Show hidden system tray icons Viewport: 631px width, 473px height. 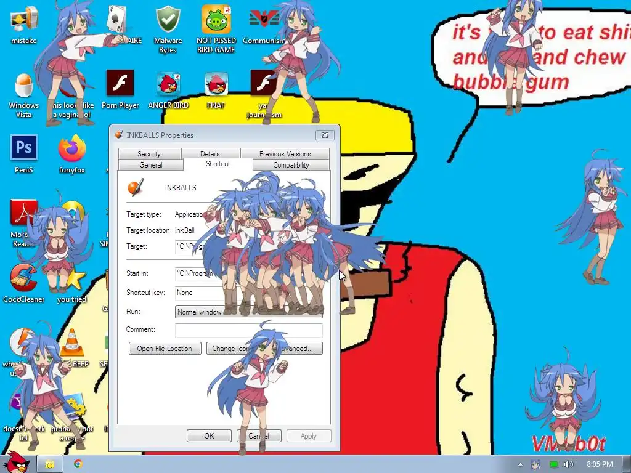point(520,464)
